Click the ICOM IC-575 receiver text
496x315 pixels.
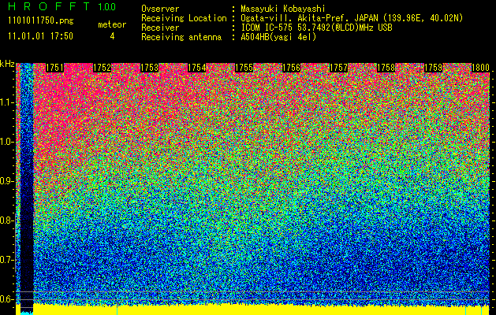click(x=316, y=28)
